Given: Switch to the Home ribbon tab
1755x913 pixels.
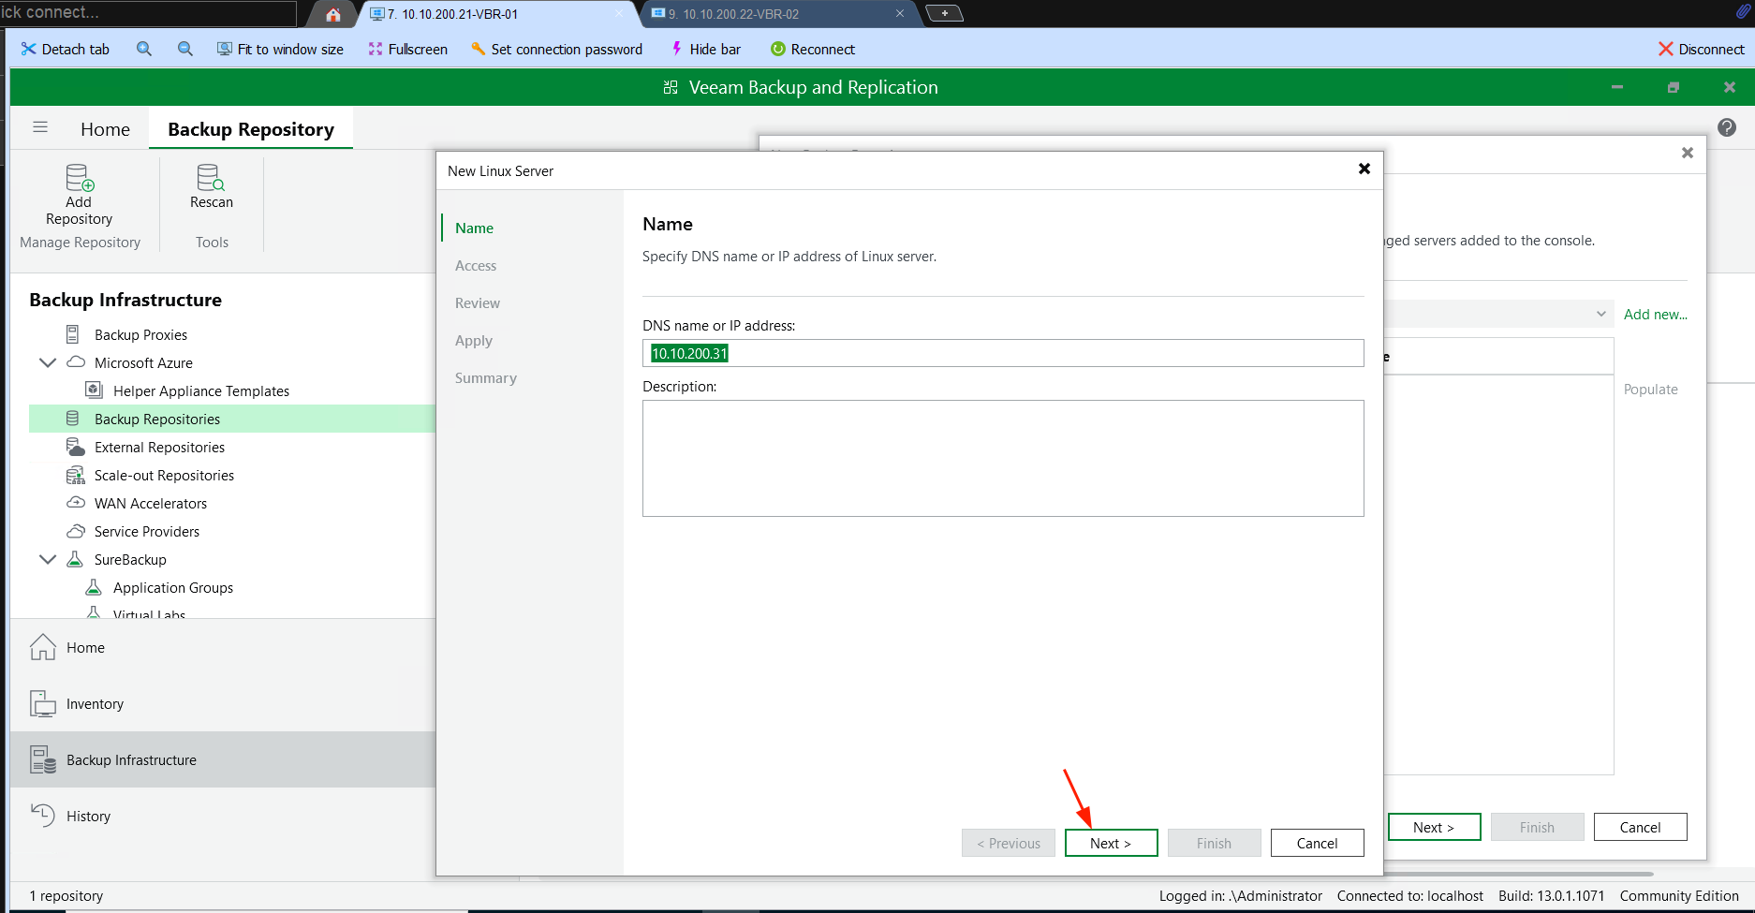Looking at the screenshot, I should point(105,129).
